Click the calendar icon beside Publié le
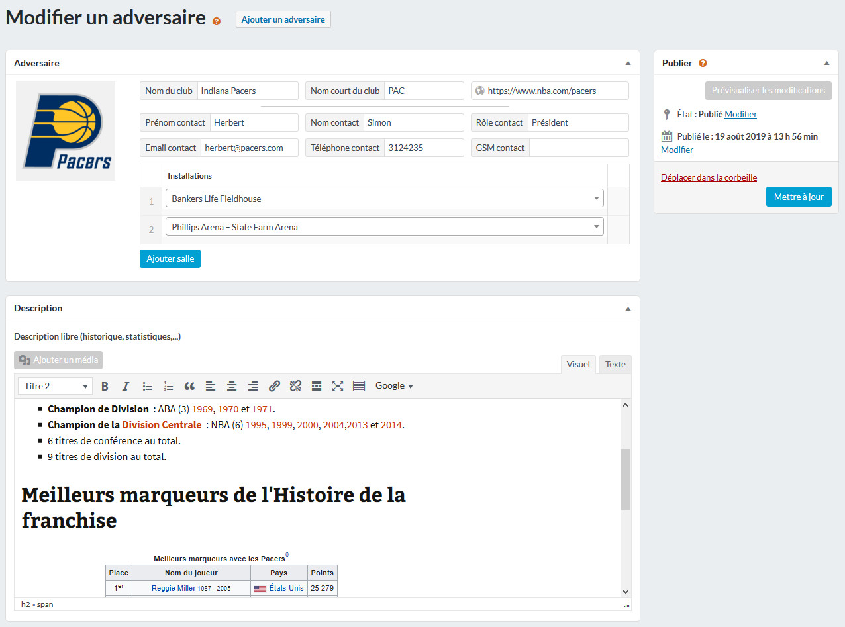Viewport: 845px width, 627px height. 667,136
